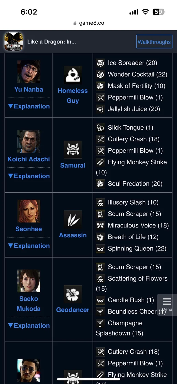Click the Soul Predation leaf icon

(100, 184)
